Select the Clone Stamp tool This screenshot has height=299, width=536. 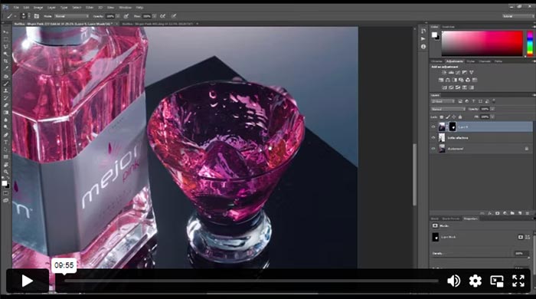[6, 90]
